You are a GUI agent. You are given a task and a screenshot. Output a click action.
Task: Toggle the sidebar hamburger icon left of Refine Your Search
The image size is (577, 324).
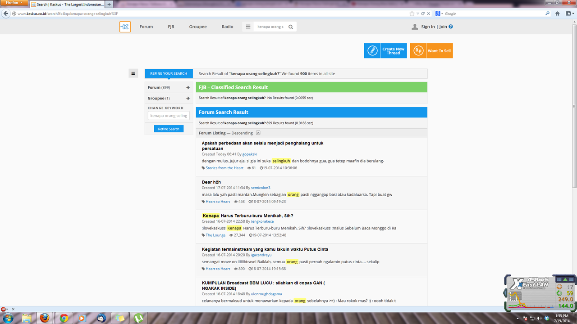coord(133,73)
